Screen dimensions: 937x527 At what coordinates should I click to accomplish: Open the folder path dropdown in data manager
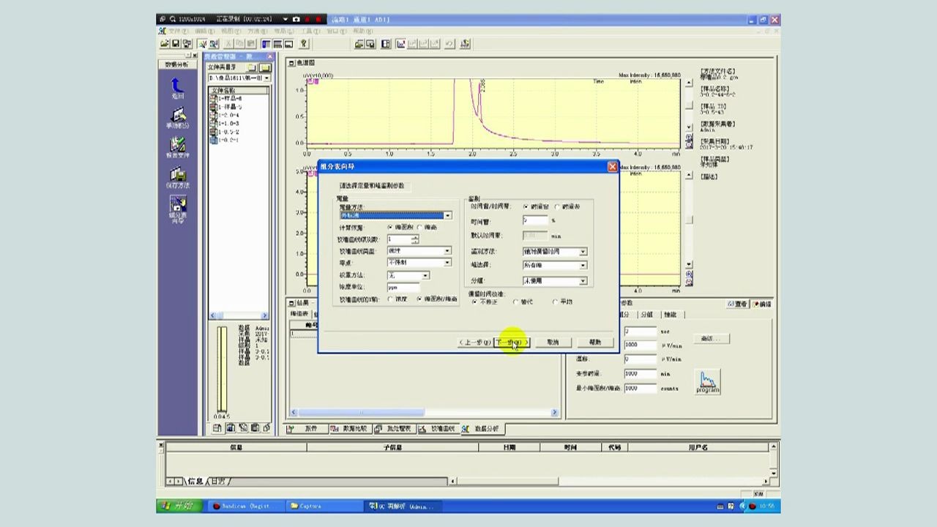click(266, 78)
